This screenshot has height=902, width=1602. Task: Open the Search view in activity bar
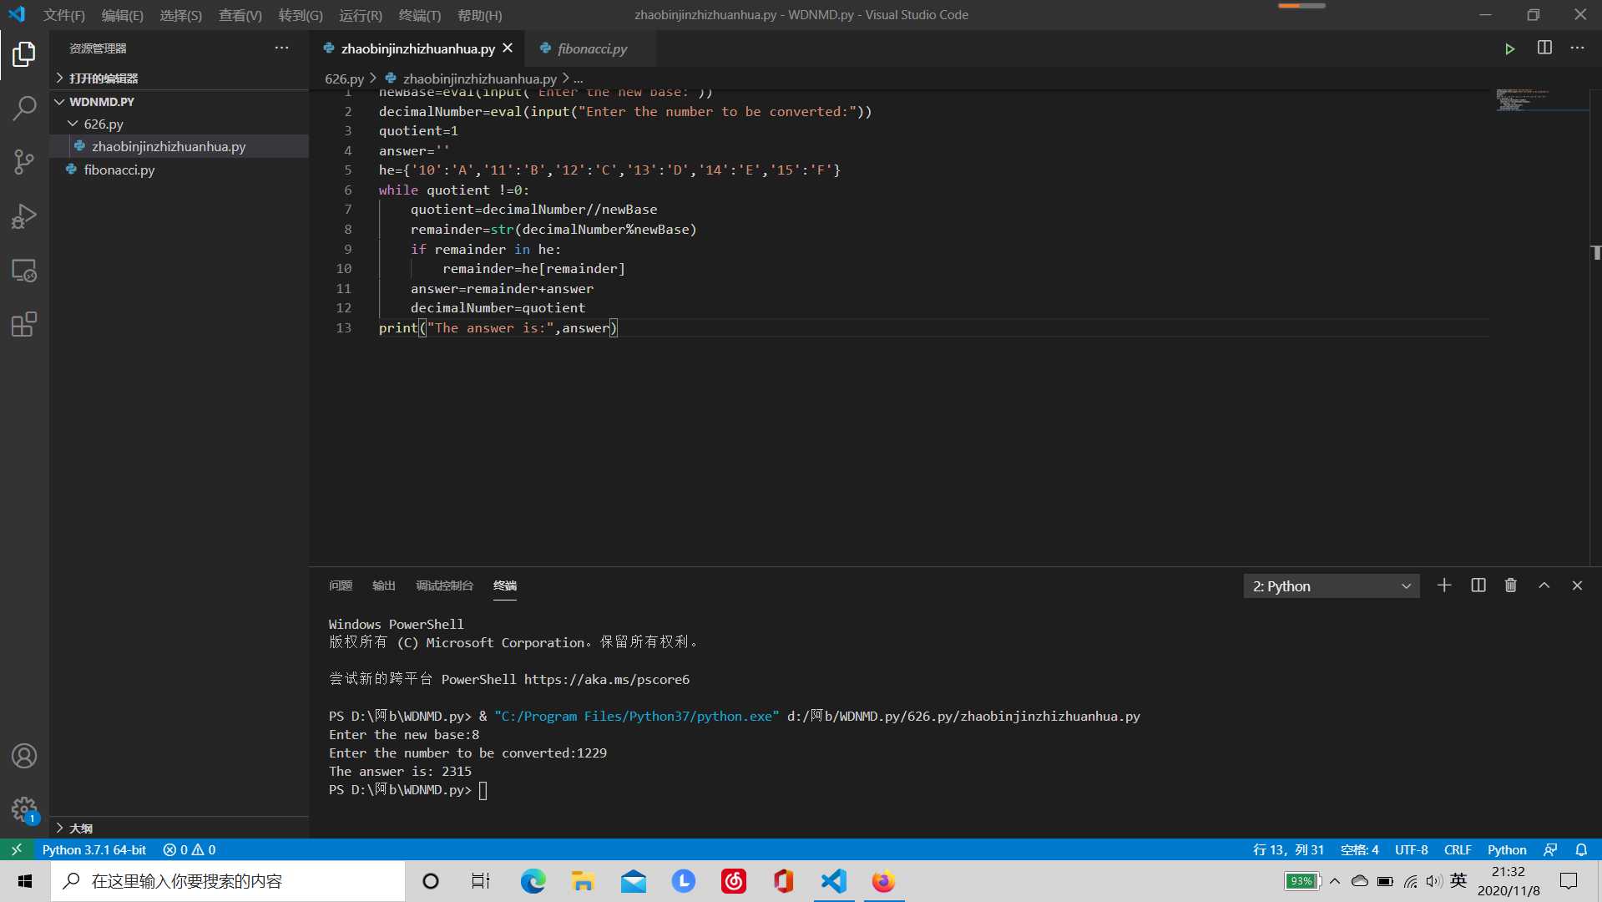tap(24, 108)
